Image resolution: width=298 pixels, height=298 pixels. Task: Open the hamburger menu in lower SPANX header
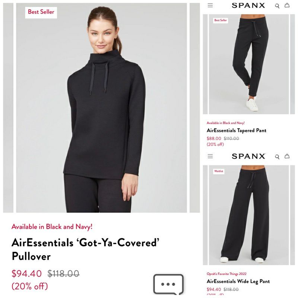(x=210, y=156)
